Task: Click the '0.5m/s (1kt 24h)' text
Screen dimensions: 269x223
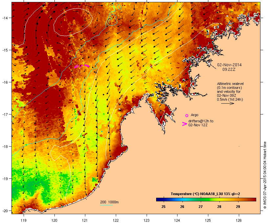Action: point(230,99)
